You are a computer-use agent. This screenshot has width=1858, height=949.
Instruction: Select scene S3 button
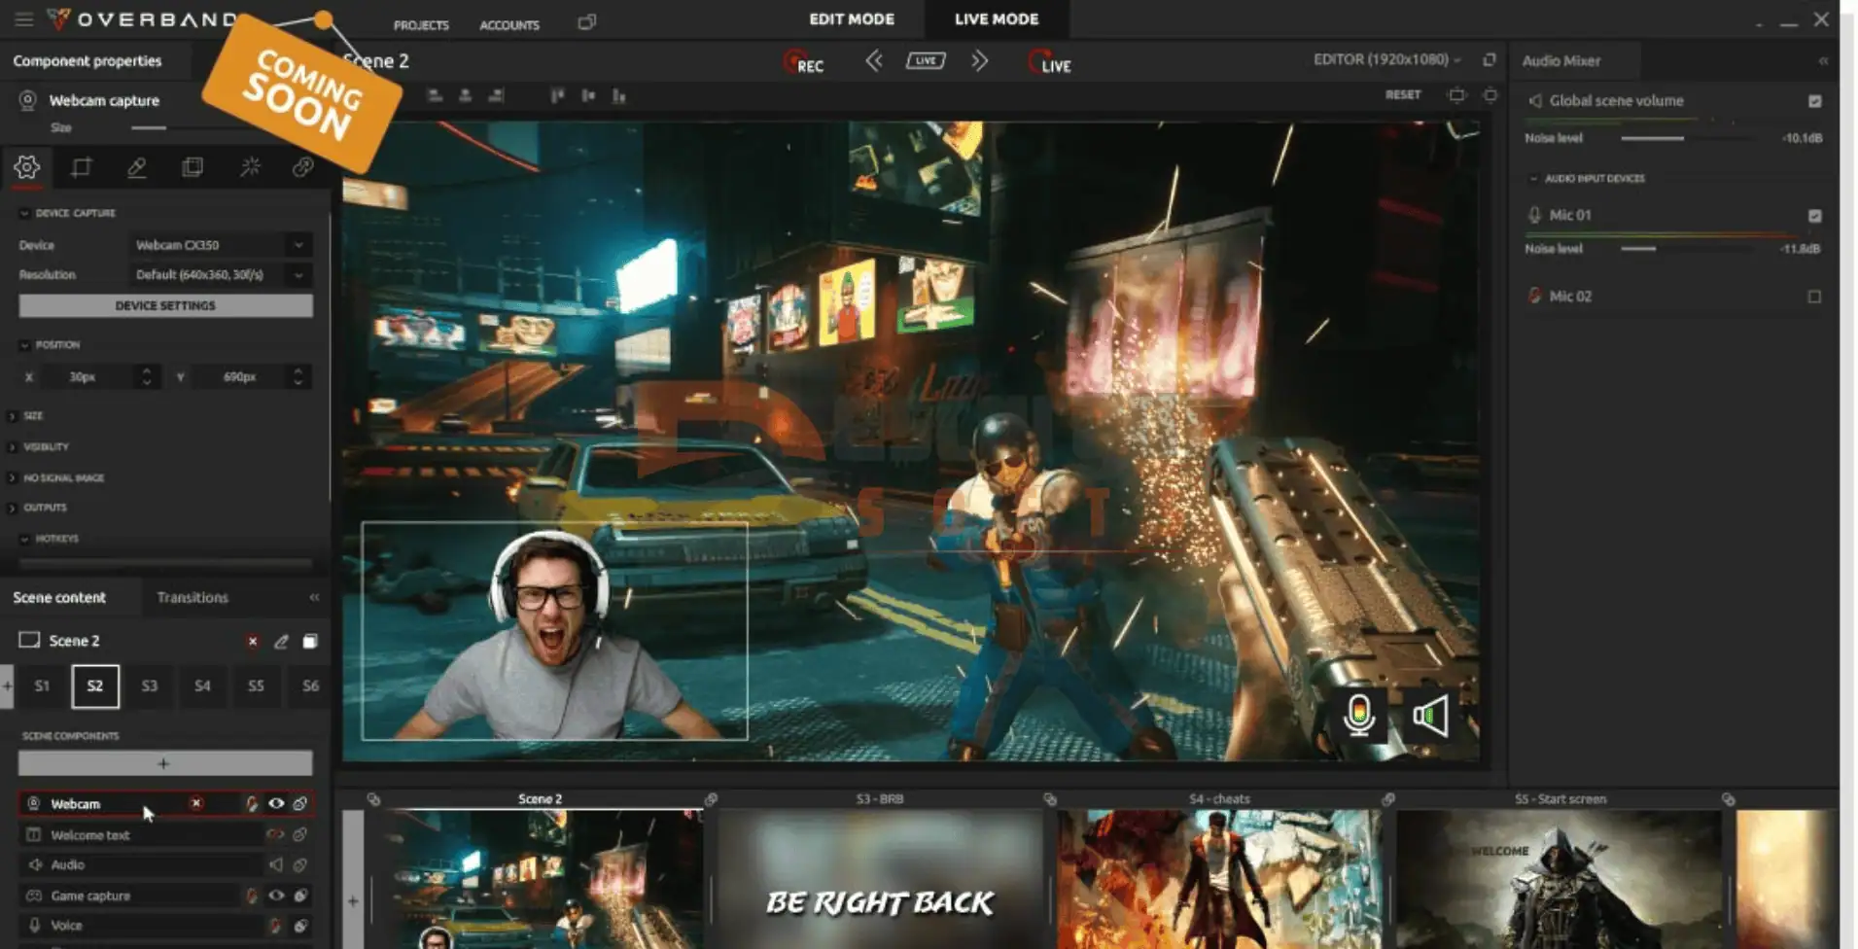pyautogui.click(x=149, y=685)
